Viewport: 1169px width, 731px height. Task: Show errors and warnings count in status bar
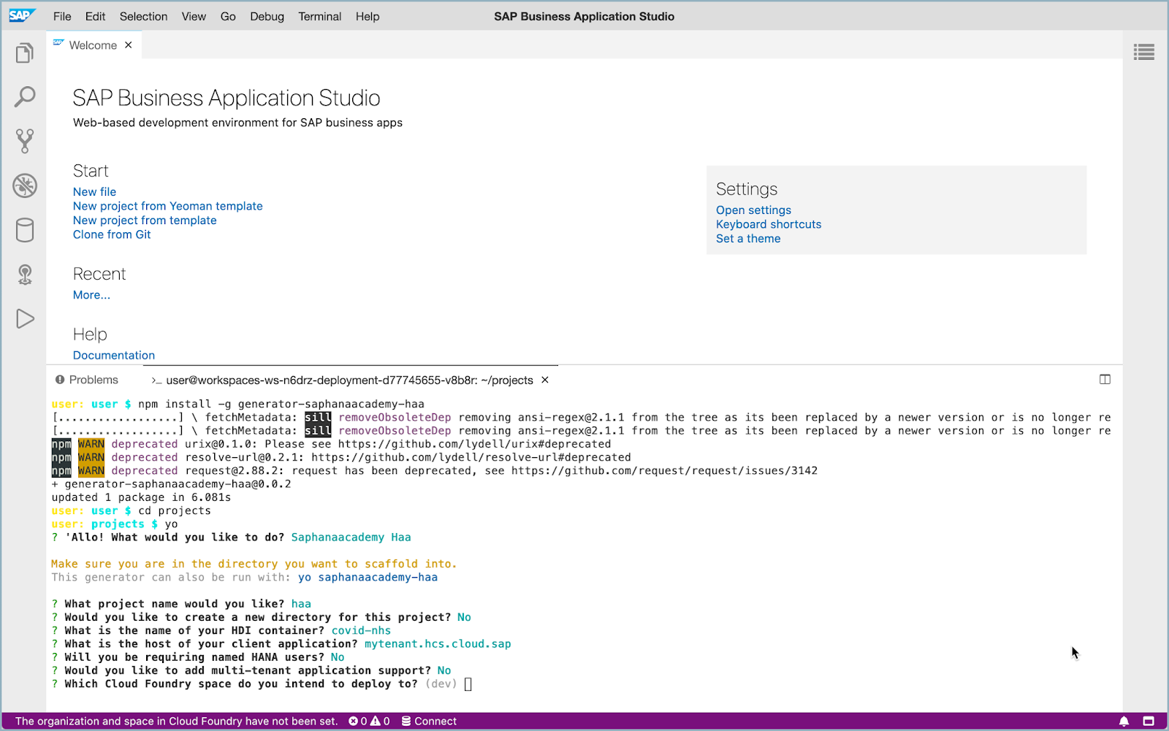[x=370, y=722]
